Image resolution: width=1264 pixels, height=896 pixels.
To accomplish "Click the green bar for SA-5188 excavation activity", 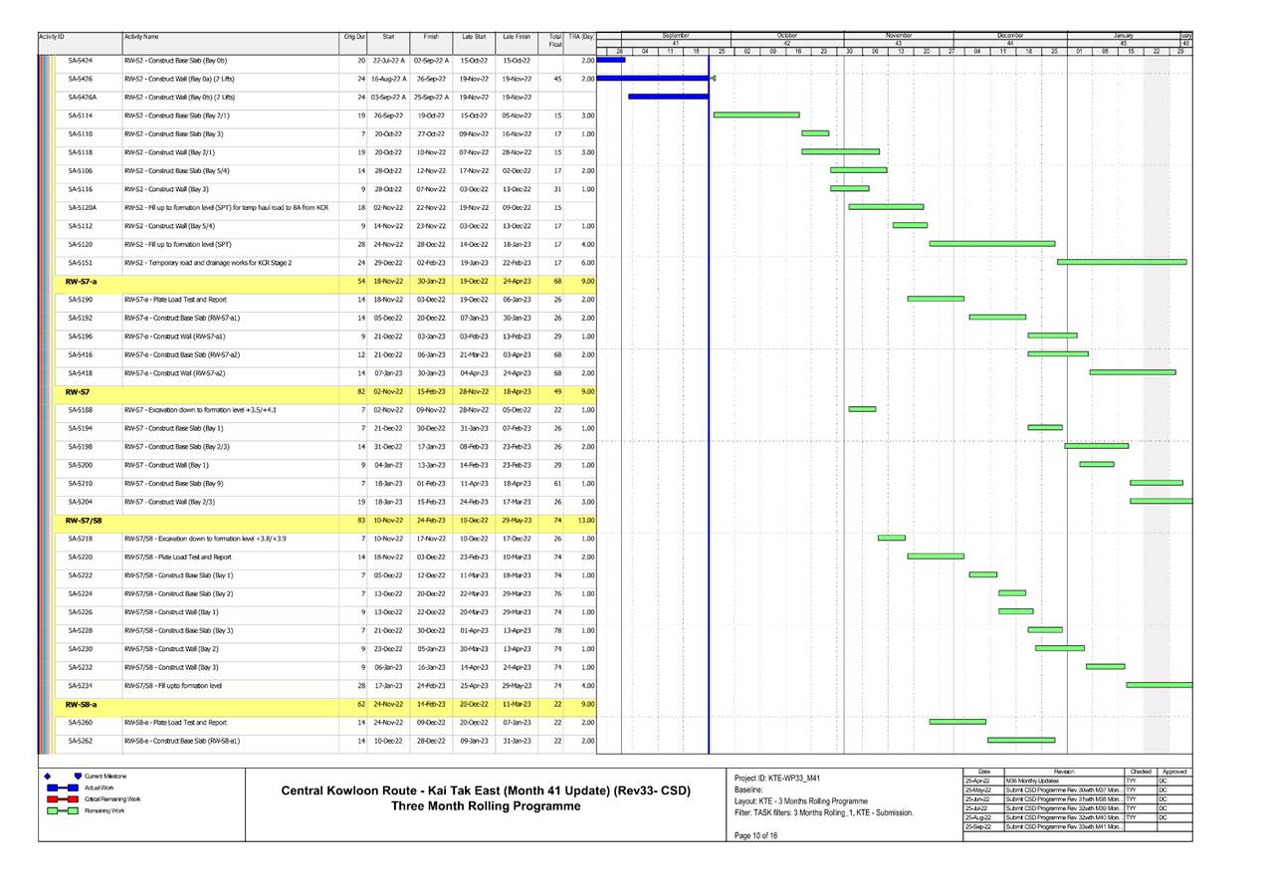I will (x=861, y=407).
